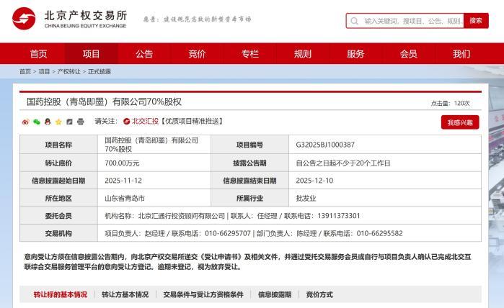
Task: Share the listing to Weibo
Action: tap(25, 122)
